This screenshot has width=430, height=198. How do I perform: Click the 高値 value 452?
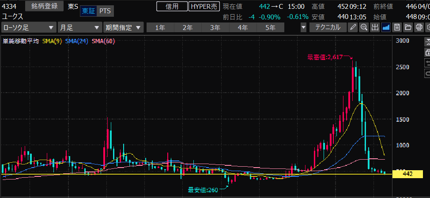tap(343, 7)
